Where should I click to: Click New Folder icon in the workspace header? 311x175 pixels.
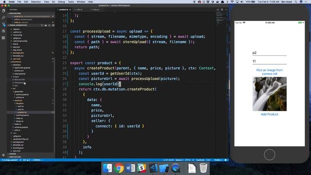point(46,25)
